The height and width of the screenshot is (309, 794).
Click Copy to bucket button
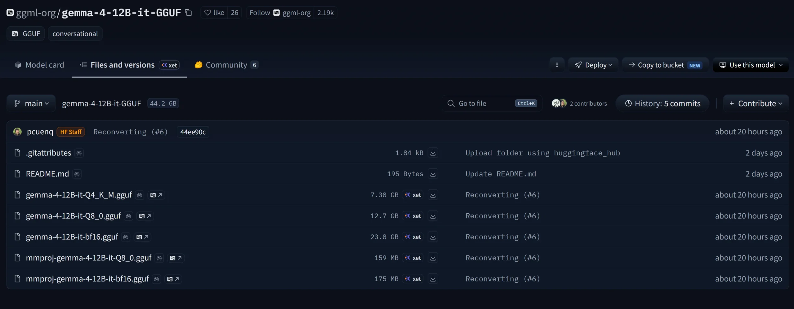coord(665,65)
